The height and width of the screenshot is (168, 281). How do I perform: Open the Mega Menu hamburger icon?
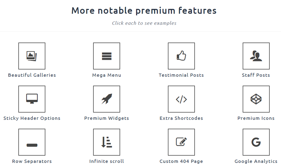107,56
